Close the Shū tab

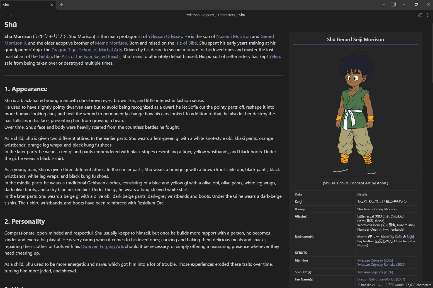(x=52, y=5)
